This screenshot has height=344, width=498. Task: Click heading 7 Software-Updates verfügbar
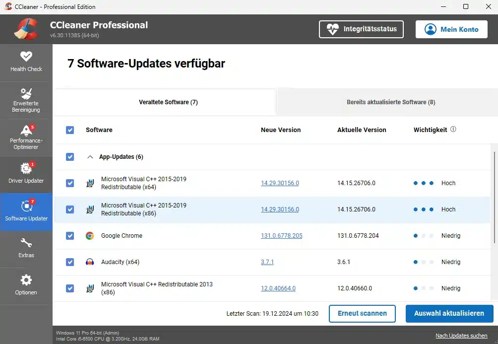pyautogui.click(x=146, y=64)
